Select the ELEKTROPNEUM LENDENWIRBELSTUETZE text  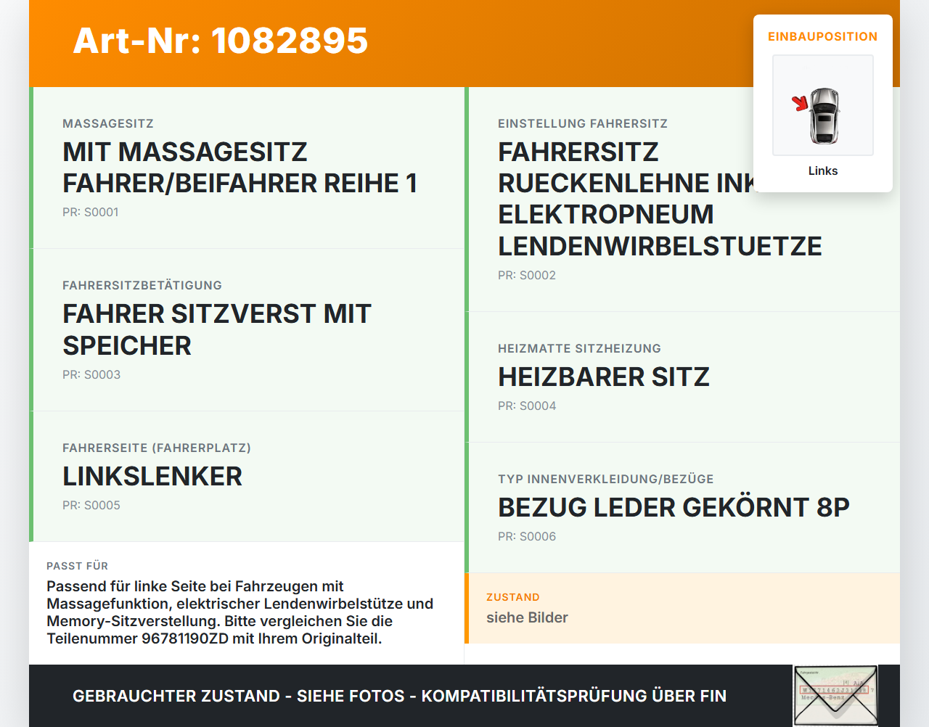[660, 230]
